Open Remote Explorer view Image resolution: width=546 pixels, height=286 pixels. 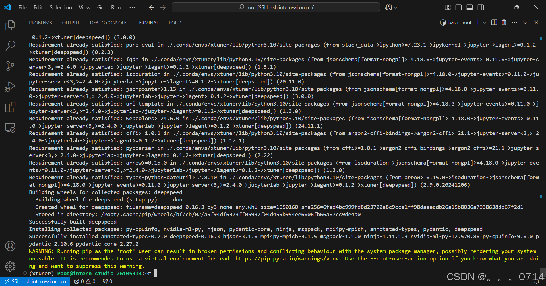coord(10,128)
